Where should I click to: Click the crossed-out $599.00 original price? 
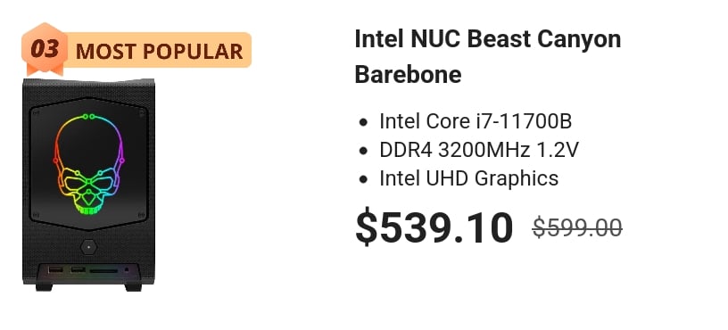tap(577, 228)
